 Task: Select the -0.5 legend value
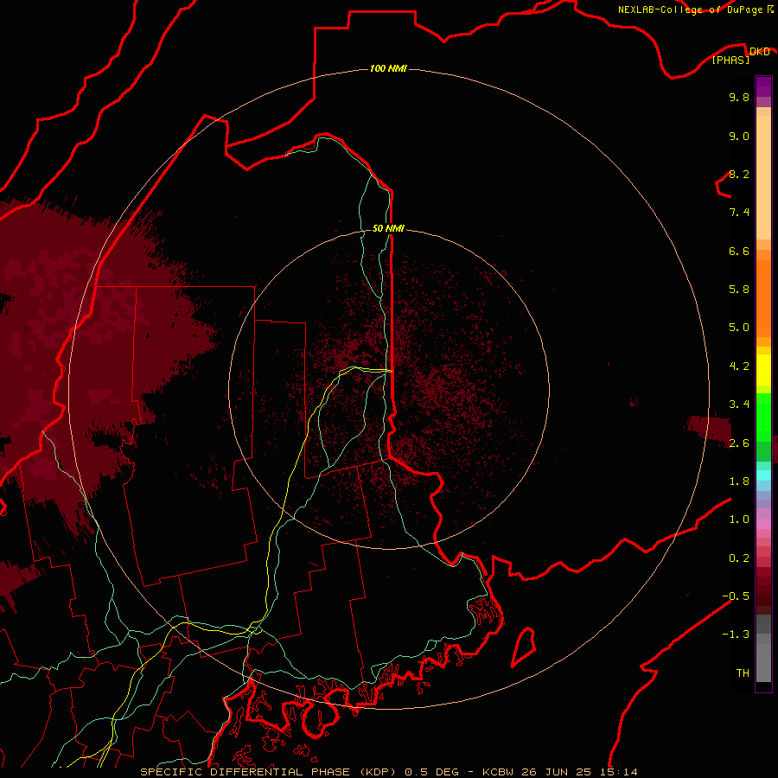point(736,596)
